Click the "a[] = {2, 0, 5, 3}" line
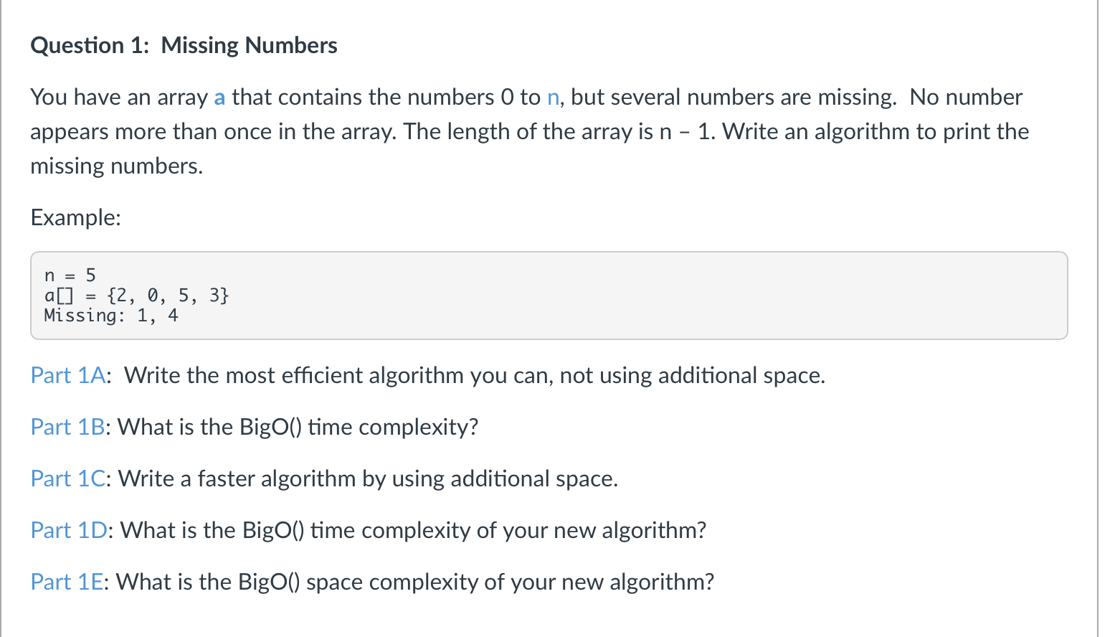The image size is (1120, 637). (136, 296)
